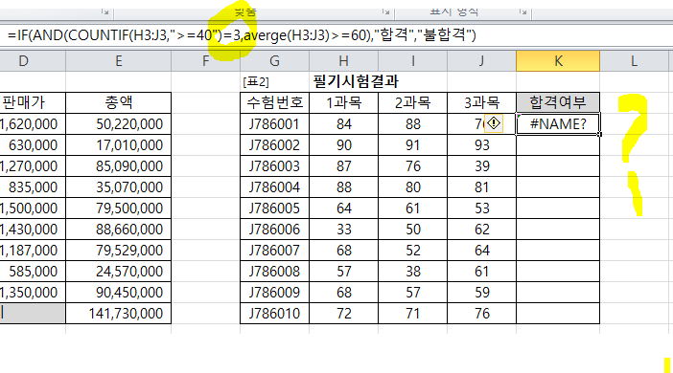Select 3과목 score 93 for J786002
673x373 pixels.
[481, 144]
